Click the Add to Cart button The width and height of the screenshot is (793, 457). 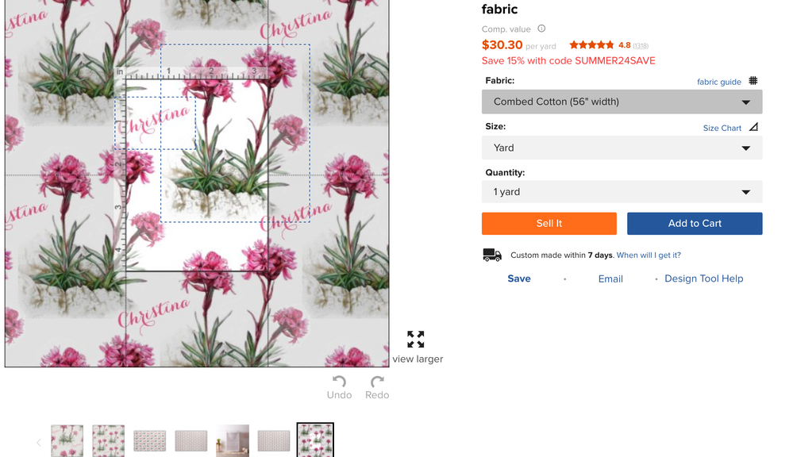(x=695, y=224)
